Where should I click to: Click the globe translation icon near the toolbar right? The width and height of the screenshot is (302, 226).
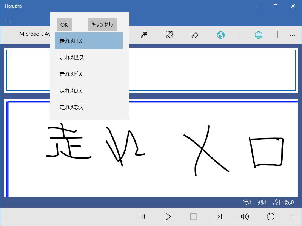point(258,35)
